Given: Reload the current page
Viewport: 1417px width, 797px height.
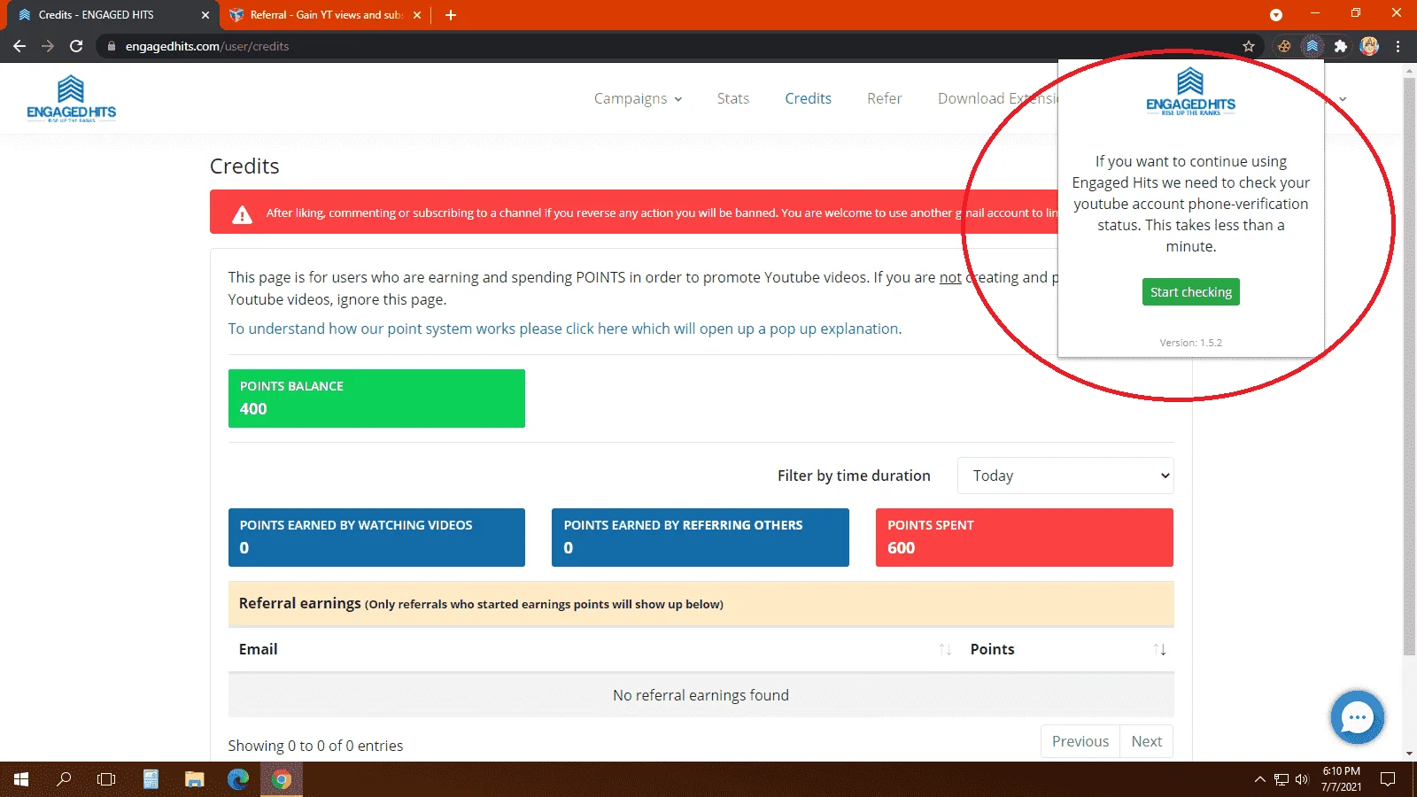Looking at the screenshot, I should click(x=76, y=46).
